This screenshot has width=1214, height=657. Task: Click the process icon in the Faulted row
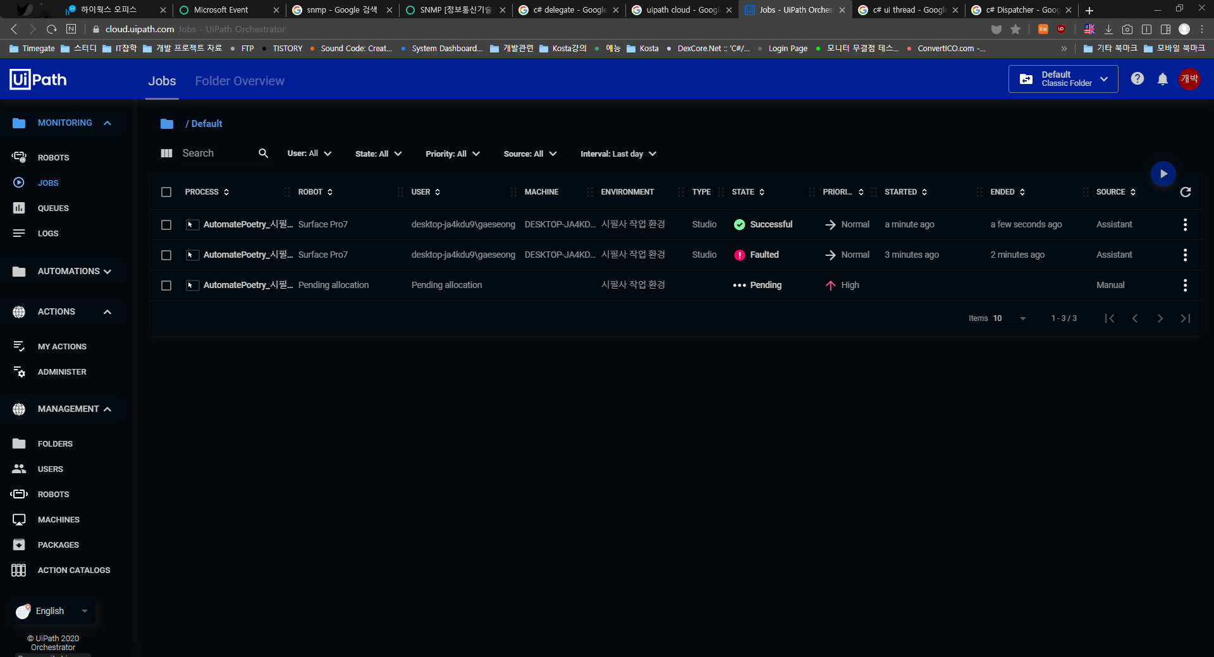pyautogui.click(x=192, y=255)
